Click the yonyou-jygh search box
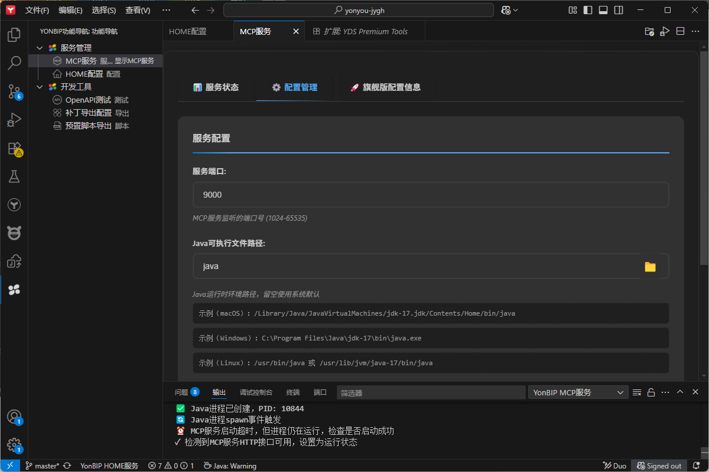 [x=359, y=10]
